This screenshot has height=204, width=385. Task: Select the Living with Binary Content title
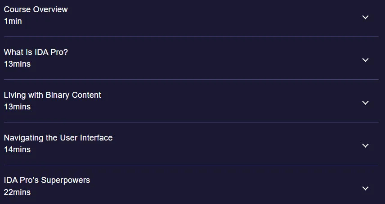click(x=52, y=95)
